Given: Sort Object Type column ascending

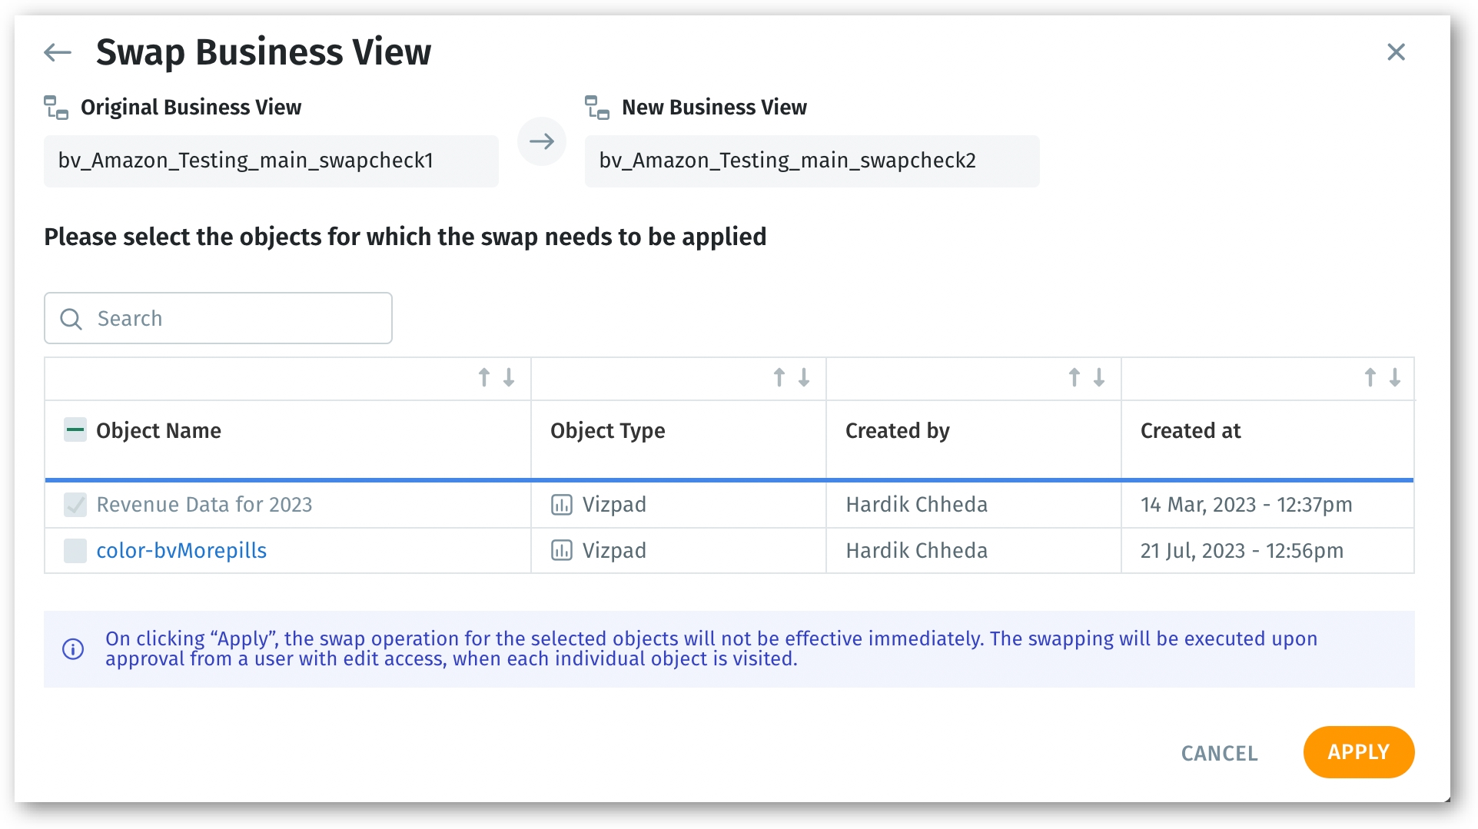Looking at the screenshot, I should click(779, 377).
